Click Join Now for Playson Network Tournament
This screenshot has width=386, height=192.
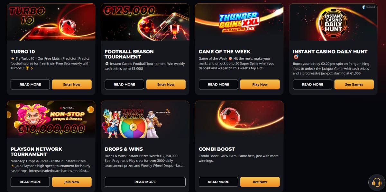[x=72, y=182]
